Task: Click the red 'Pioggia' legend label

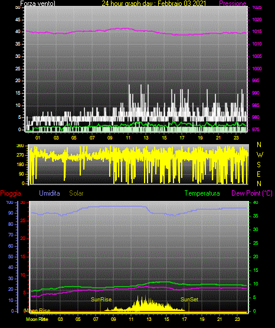Action: 11,193
